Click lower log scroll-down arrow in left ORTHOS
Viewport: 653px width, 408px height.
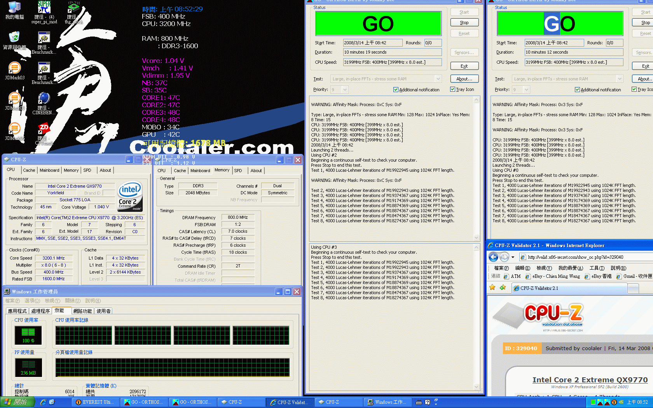[x=477, y=387]
